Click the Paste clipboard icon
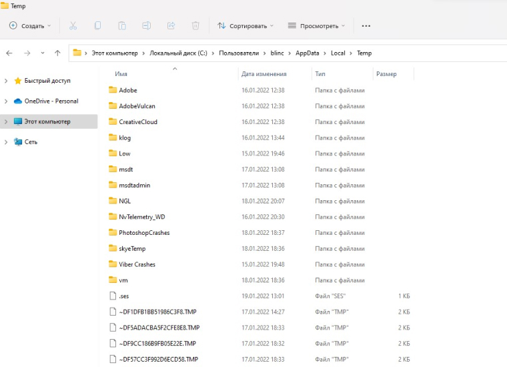This screenshot has height=367, width=507. click(x=122, y=26)
